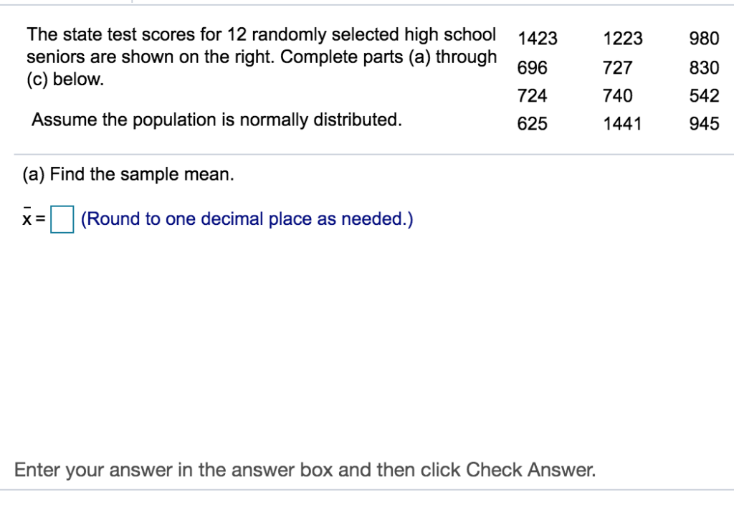Select the value 945 in the data list
This screenshot has height=510, width=734.
click(x=705, y=123)
